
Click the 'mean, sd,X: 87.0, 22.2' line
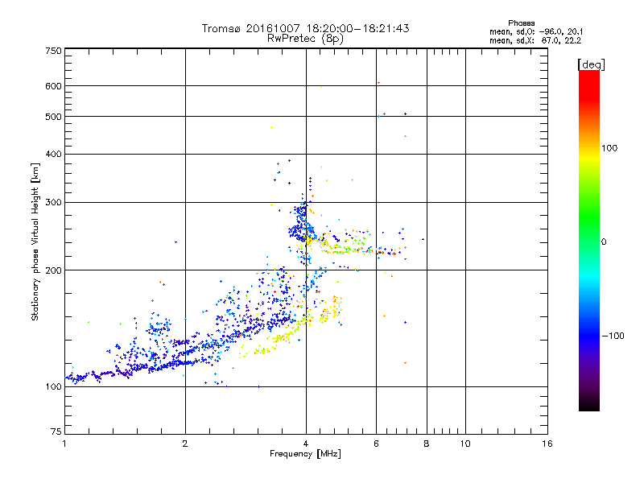[x=535, y=40]
